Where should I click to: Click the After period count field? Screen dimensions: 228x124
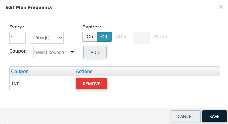point(142,38)
